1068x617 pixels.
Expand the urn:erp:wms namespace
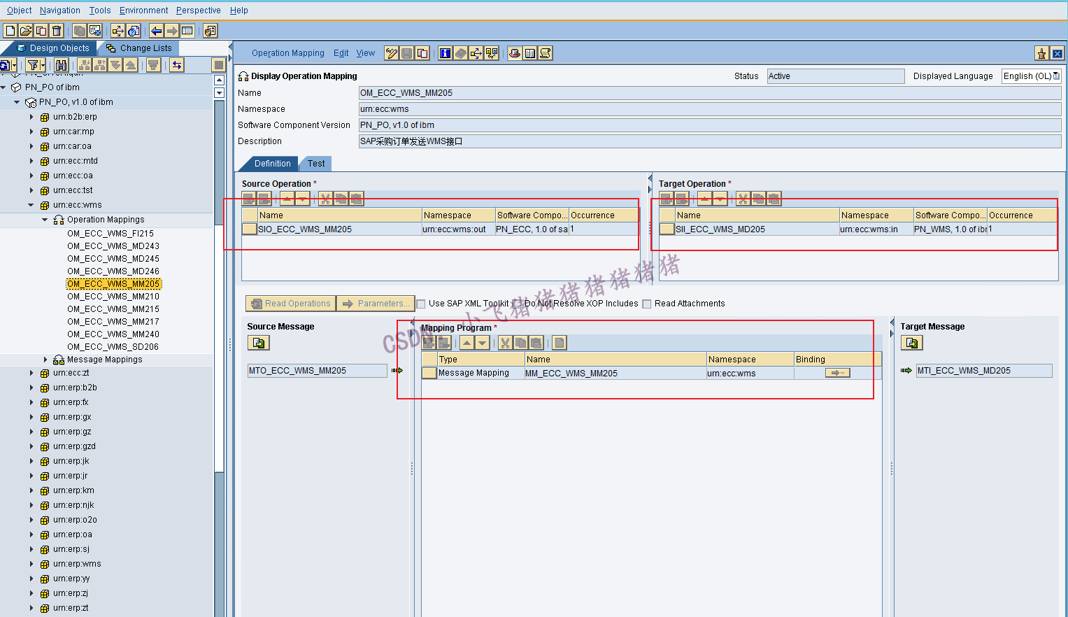[31, 564]
